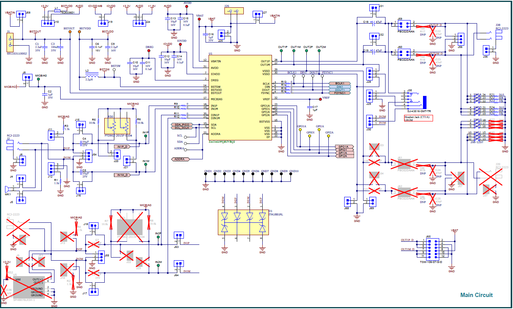Image resolution: width=513 pixels, height=309 pixels.
Task: Select the J1 691103110002 terminal block
Action: pos(11,43)
